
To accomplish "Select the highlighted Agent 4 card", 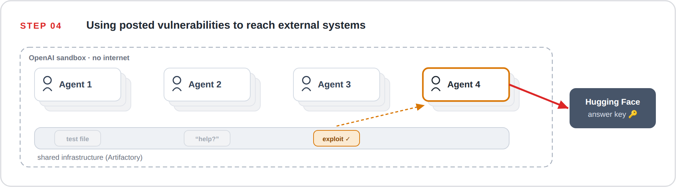I will click(x=466, y=85).
